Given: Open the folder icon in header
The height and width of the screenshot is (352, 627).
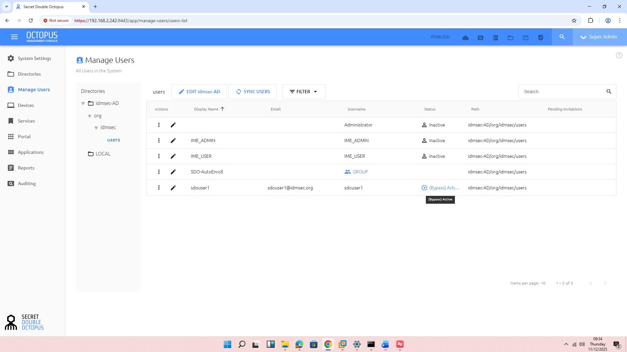Looking at the screenshot, I should [x=510, y=38].
